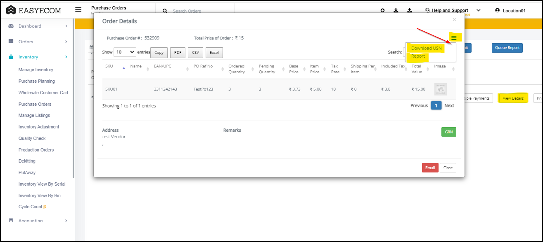Click the red Email button
Viewport: 543px width, 242px height.
pos(430,168)
